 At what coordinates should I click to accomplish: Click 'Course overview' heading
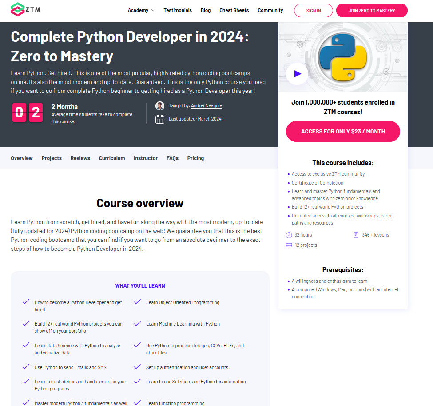tap(140, 203)
